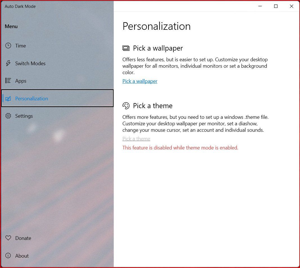Select the Personalization label in sidebar
This screenshot has width=300, height=268.
31,98
